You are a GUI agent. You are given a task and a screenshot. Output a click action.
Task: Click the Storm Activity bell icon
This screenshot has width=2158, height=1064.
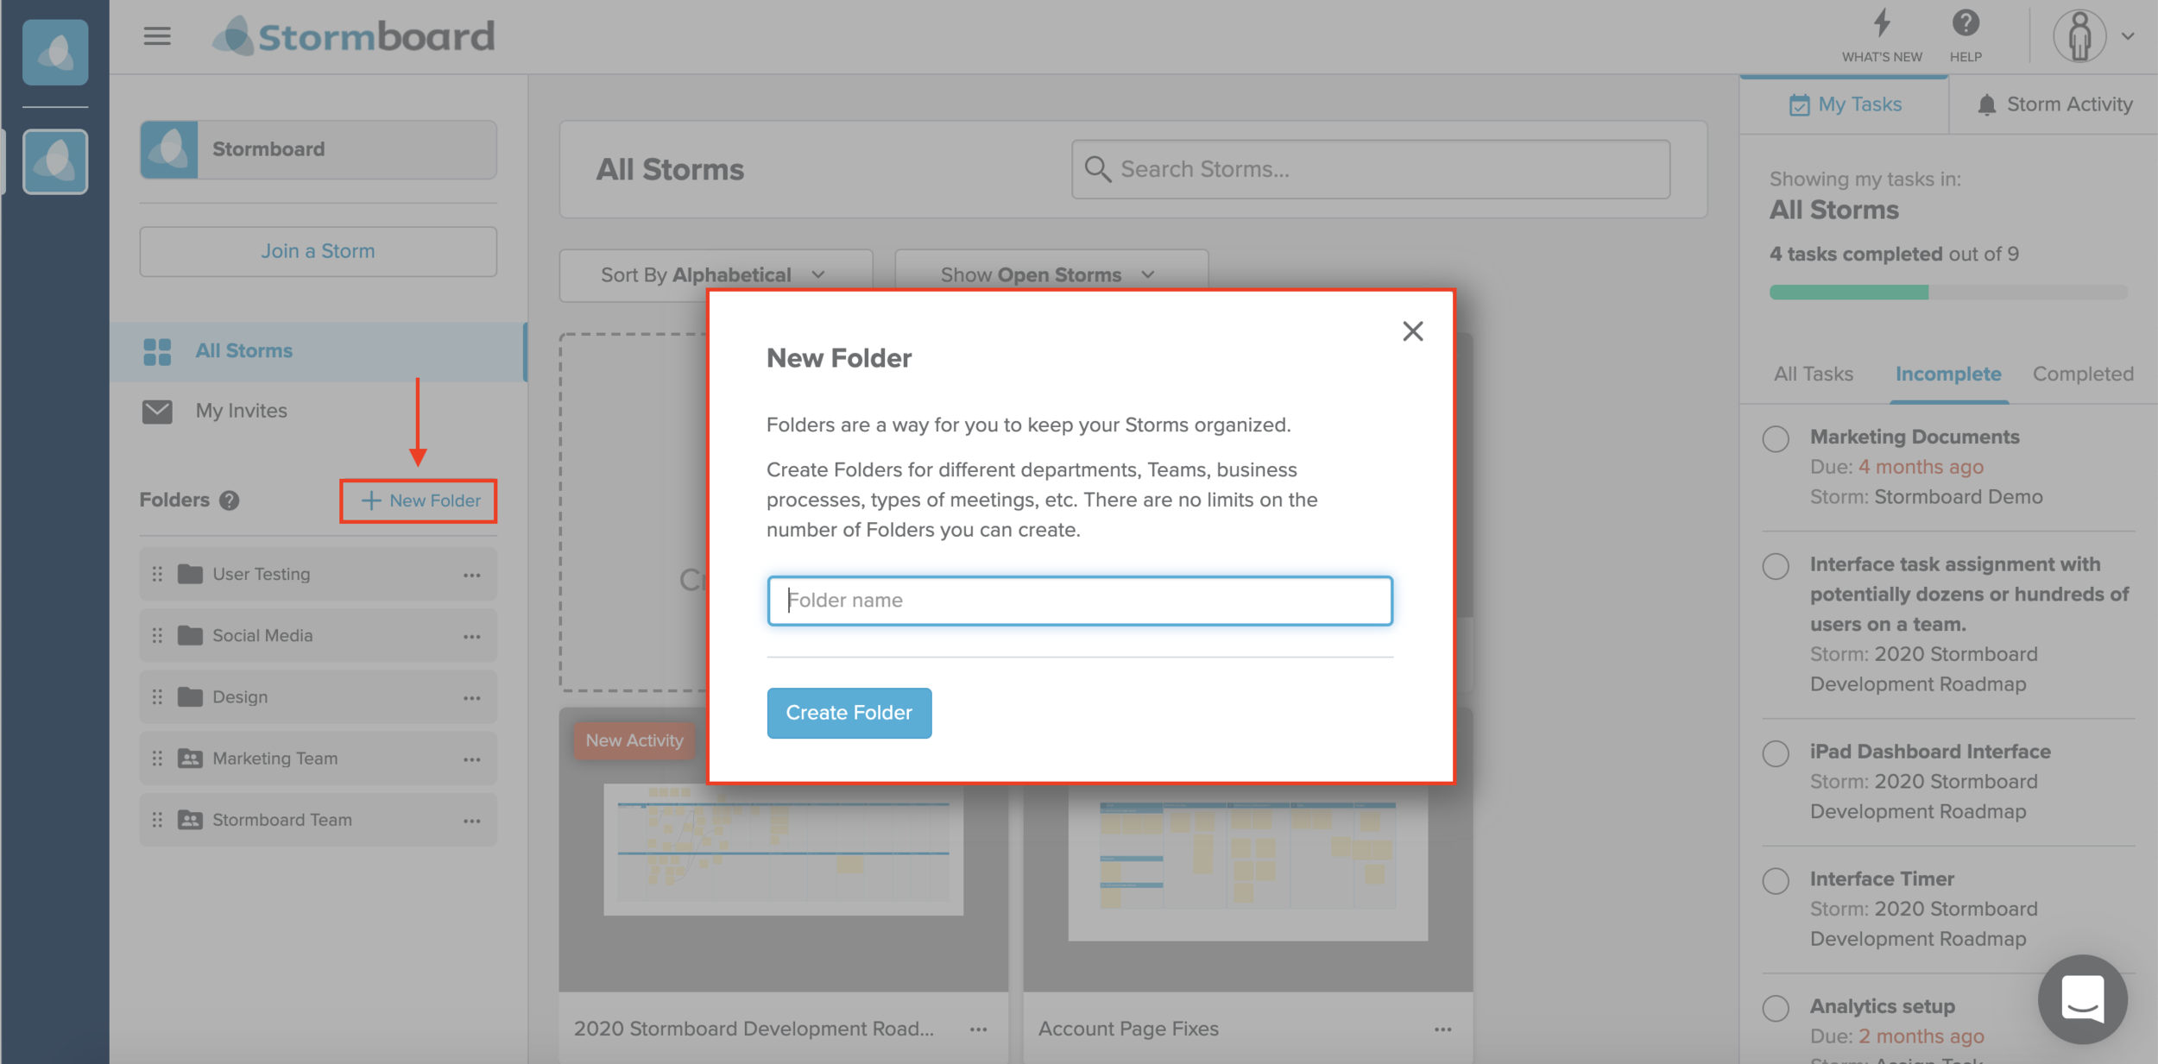1986,104
